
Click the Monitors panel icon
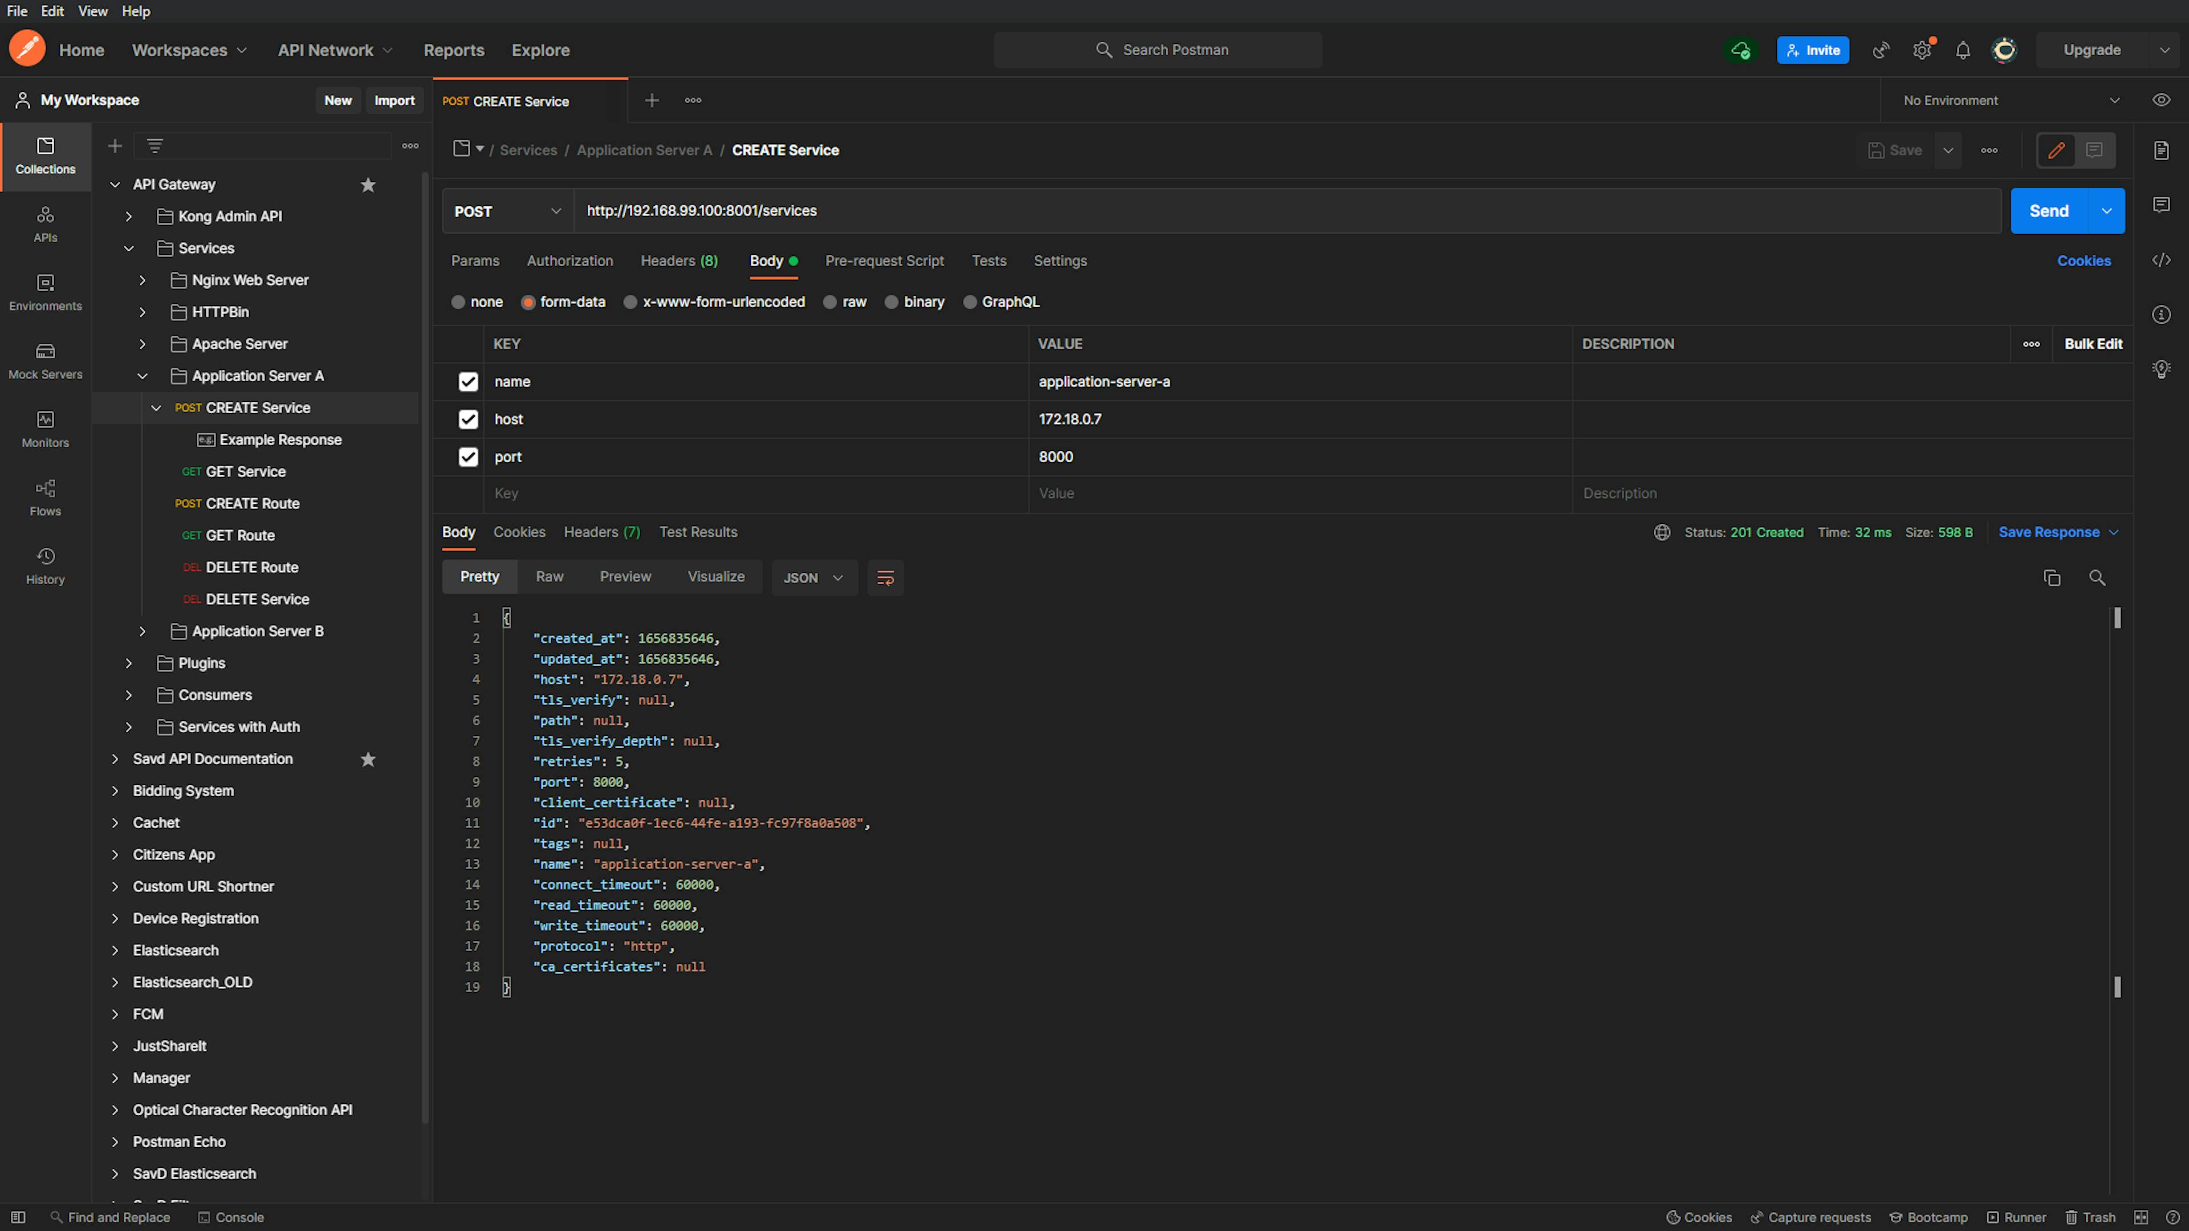tap(45, 419)
